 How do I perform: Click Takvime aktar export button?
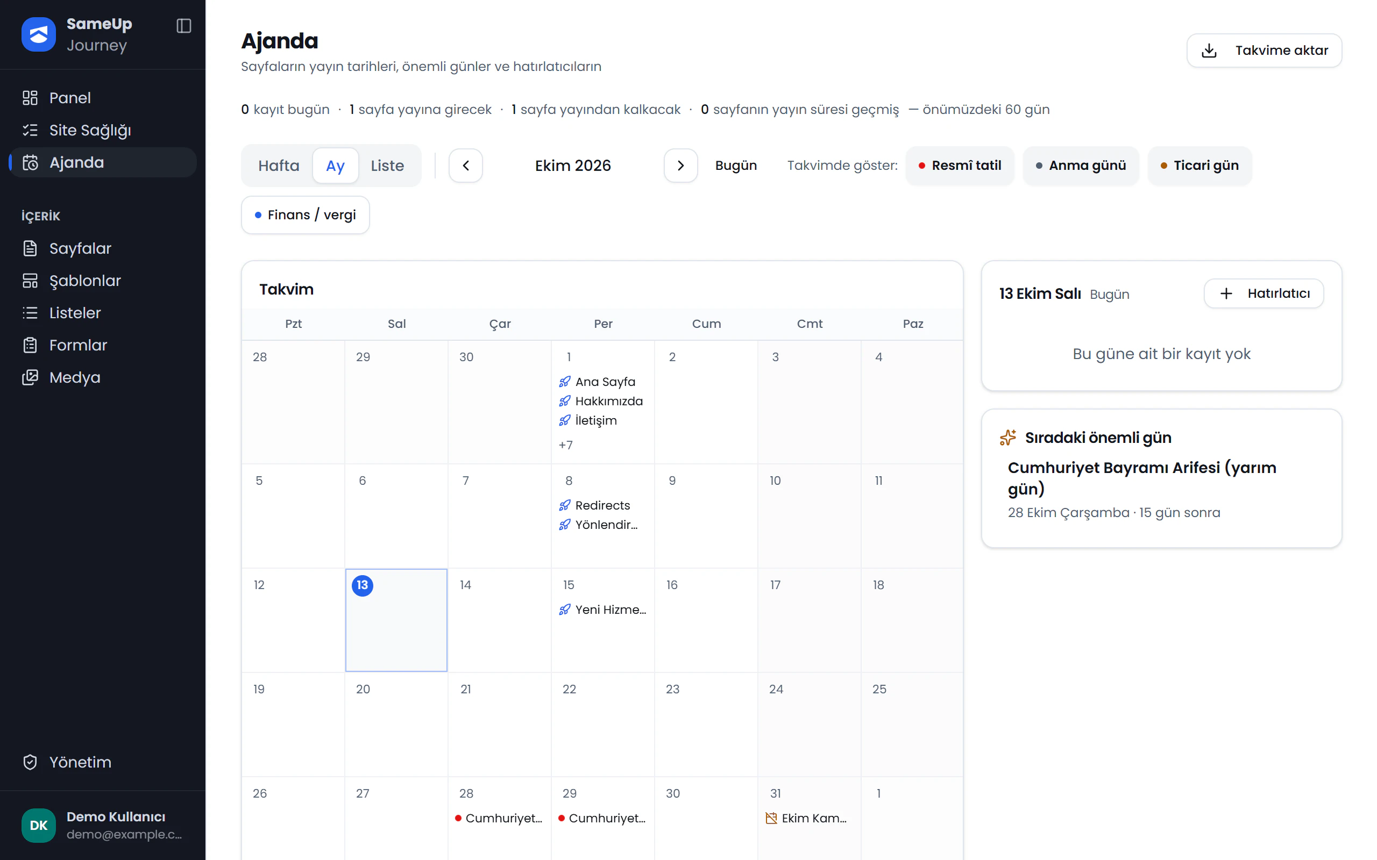[1264, 51]
